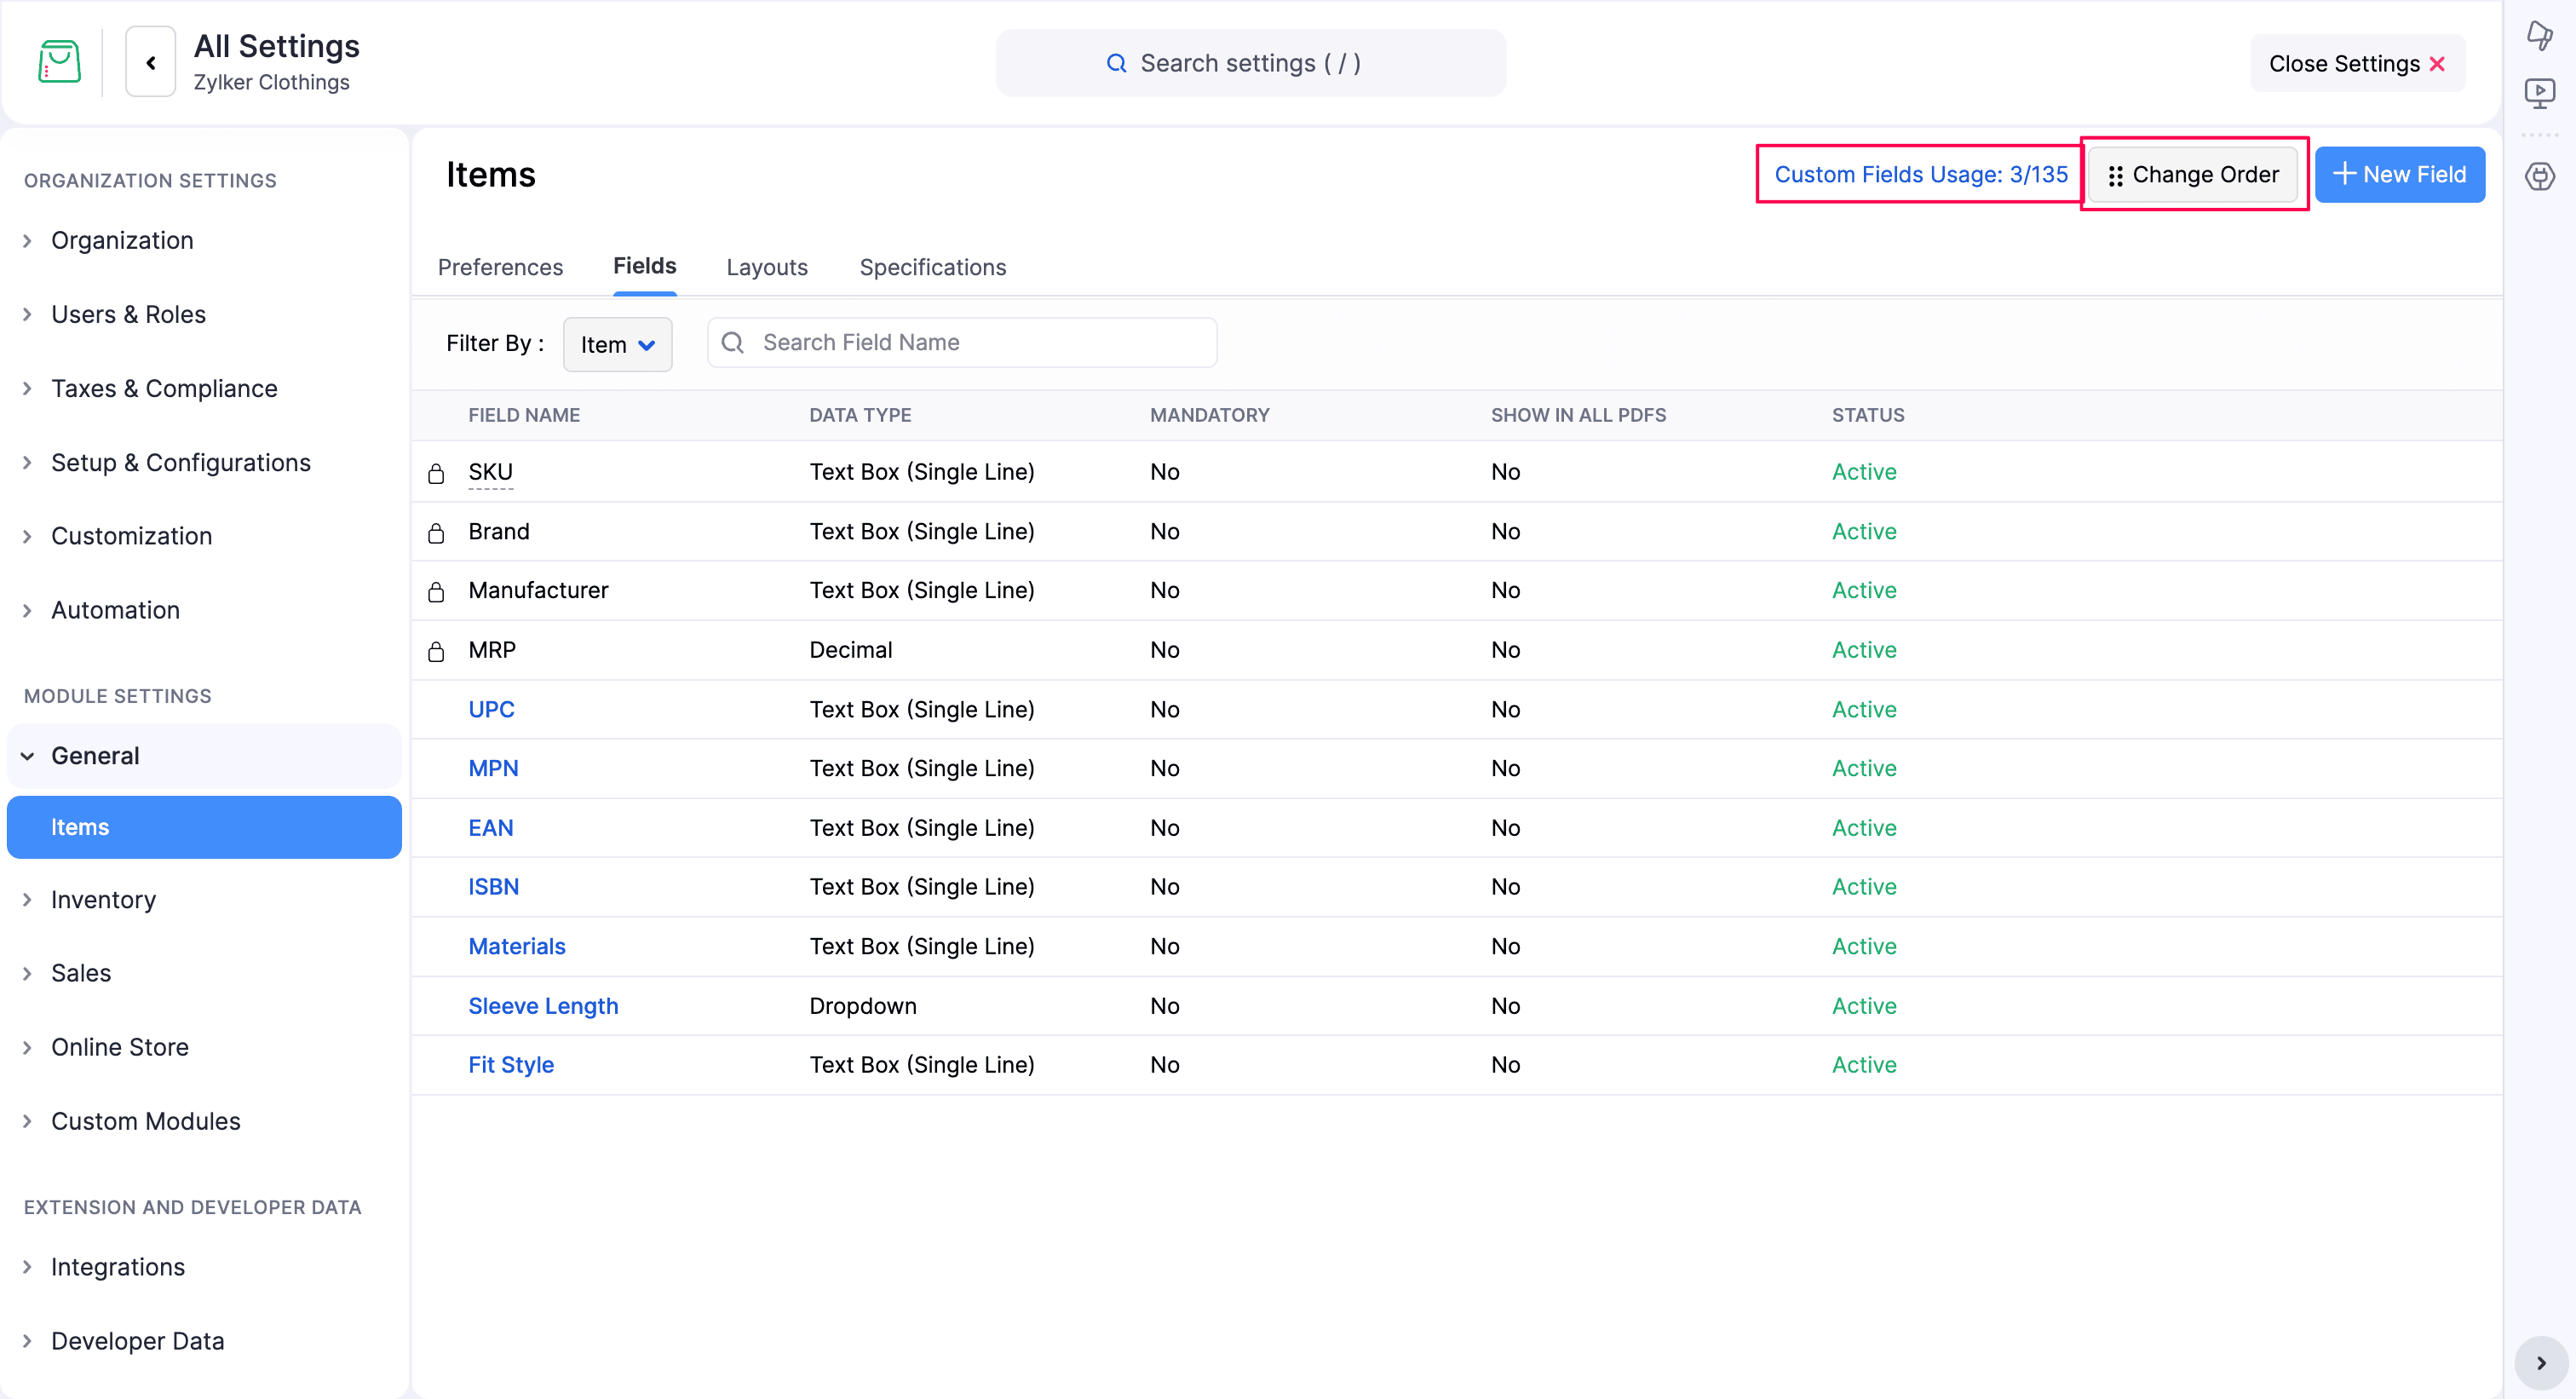
Task: Open the ISBN field link
Action: pyautogui.click(x=493, y=887)
